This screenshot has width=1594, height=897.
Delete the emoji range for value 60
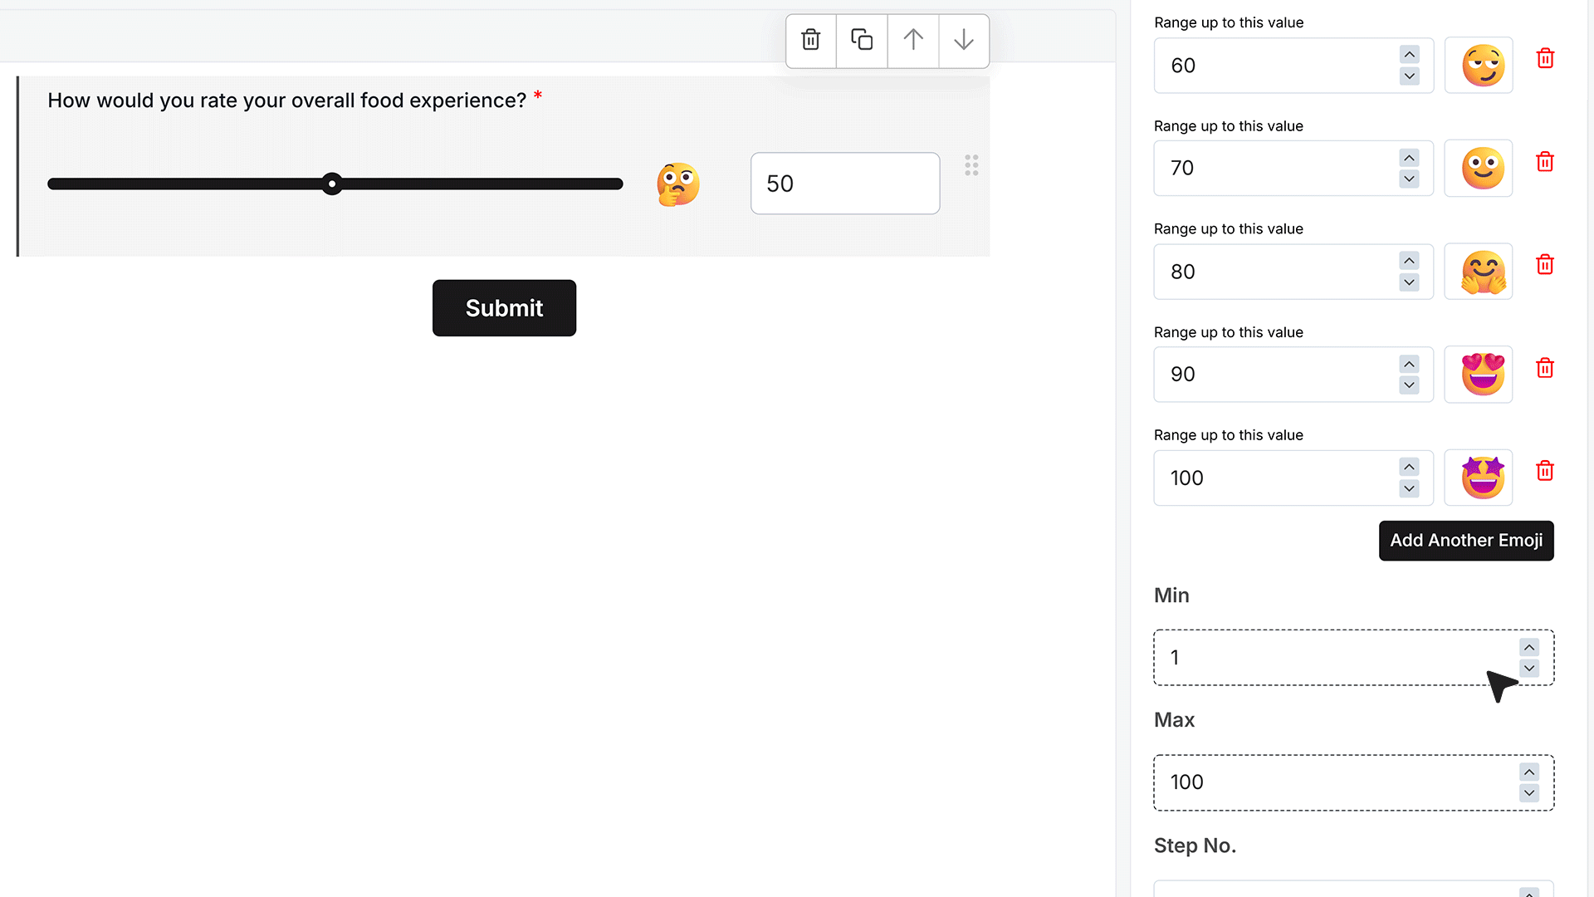[1545, 58]
